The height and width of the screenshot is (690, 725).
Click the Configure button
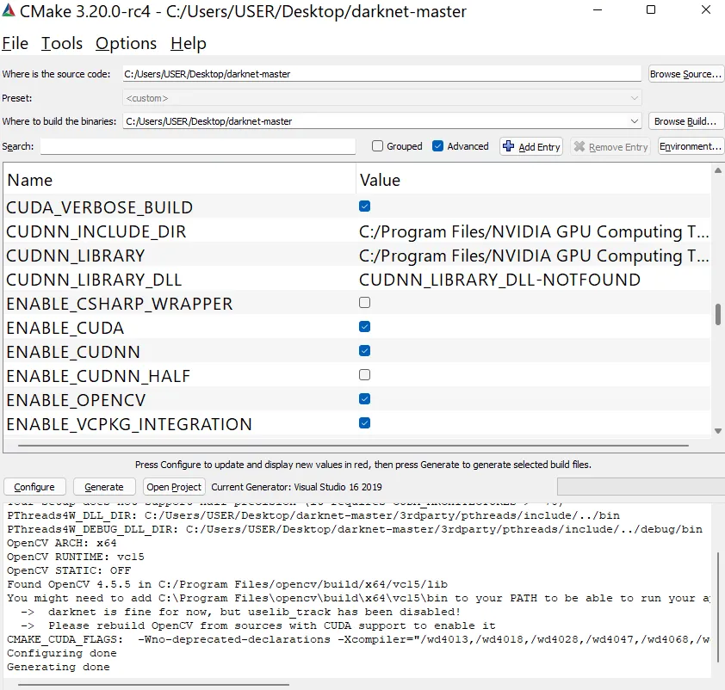(34, 487)
